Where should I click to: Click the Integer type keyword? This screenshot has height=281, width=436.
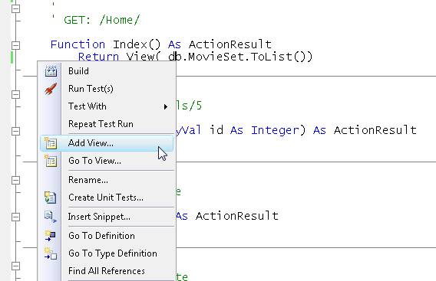tap(275, 130)
